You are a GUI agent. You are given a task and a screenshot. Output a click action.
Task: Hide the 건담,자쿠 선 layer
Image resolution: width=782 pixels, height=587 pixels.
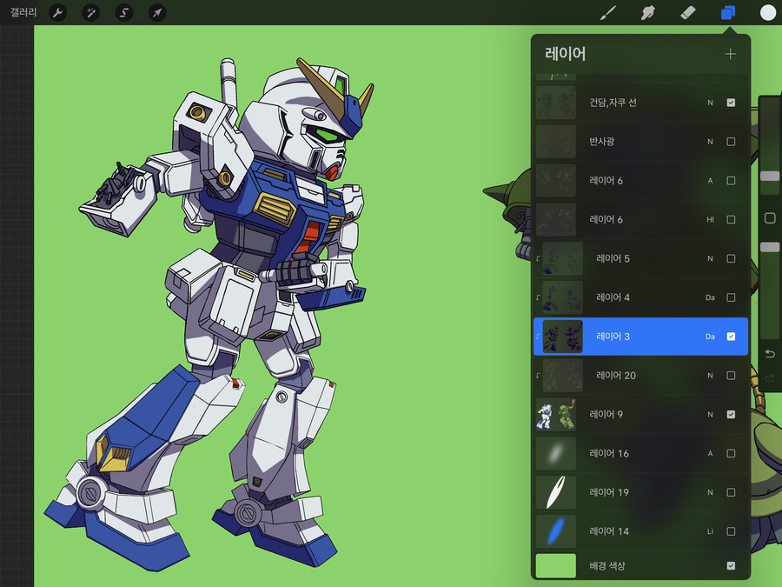(731, 103)
